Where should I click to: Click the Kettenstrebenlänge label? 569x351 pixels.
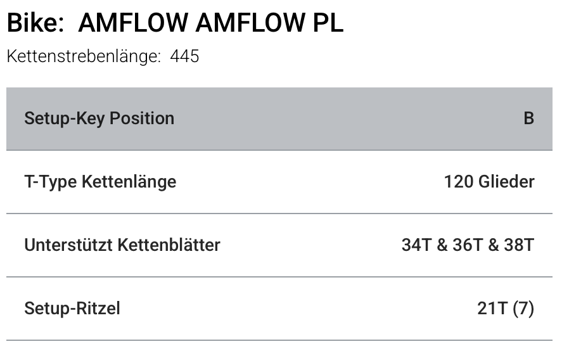83,57
